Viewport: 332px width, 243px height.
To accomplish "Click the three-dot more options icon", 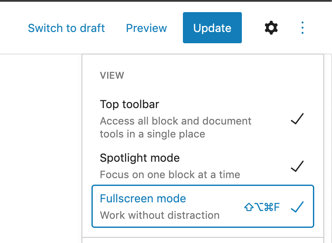I will (303, 28).
